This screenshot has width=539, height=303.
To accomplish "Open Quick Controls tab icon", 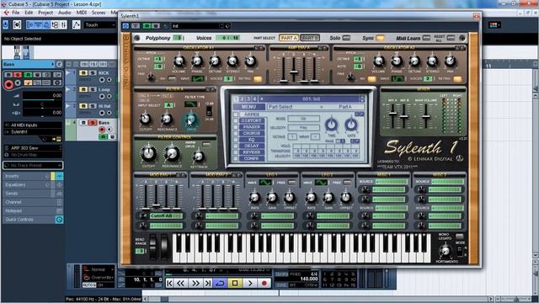I will tap(59, 220).
